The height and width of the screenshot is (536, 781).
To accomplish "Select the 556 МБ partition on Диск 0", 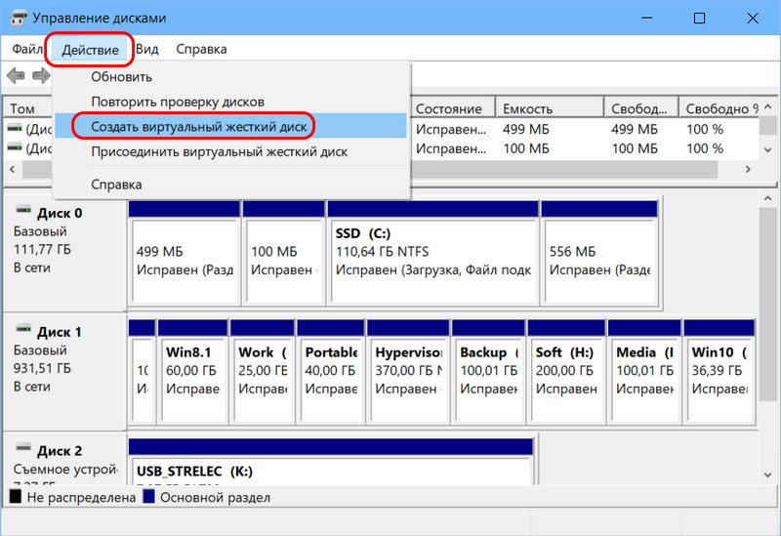I will click(599, 254).
